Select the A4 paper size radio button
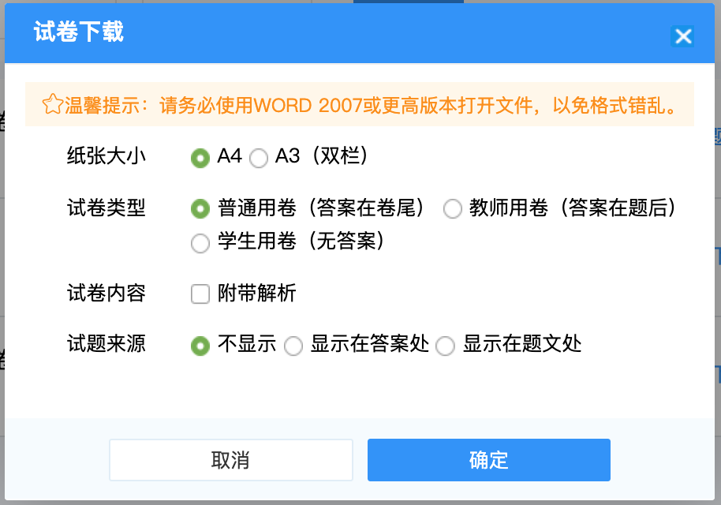The image size is (721, 505). pyautogui.click(x=200, y=158)
